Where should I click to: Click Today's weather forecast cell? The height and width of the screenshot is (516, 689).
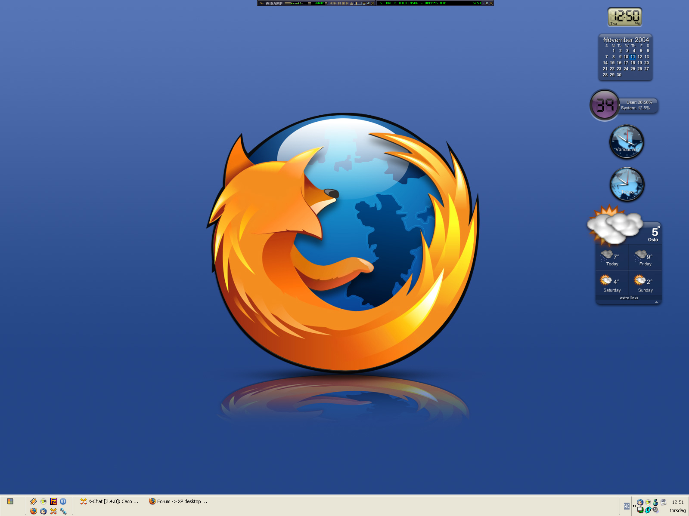[612, 258]
